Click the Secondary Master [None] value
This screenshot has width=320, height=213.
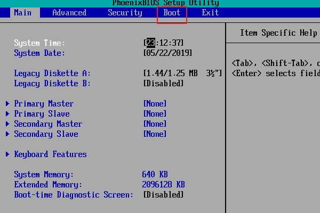[155, 124]
